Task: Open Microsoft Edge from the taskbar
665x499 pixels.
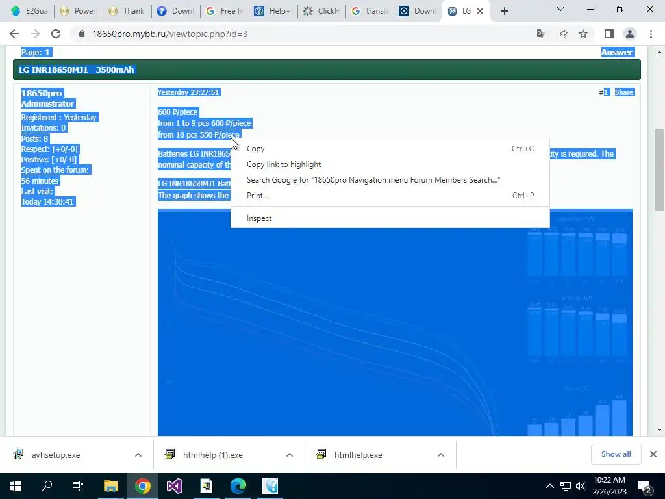Action: point(238,486)
